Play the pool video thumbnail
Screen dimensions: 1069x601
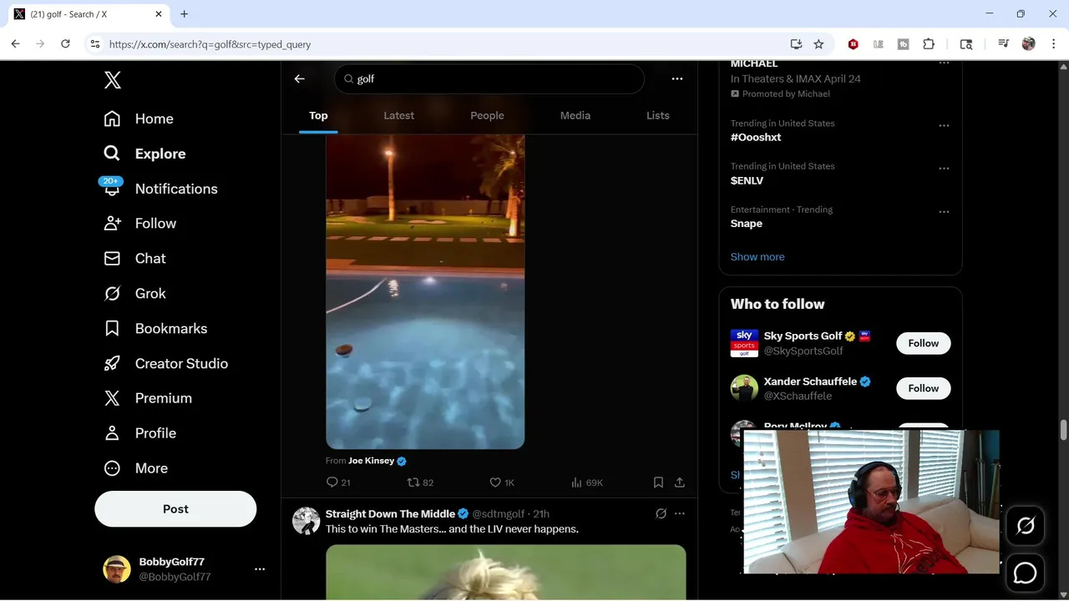point(425,291)
